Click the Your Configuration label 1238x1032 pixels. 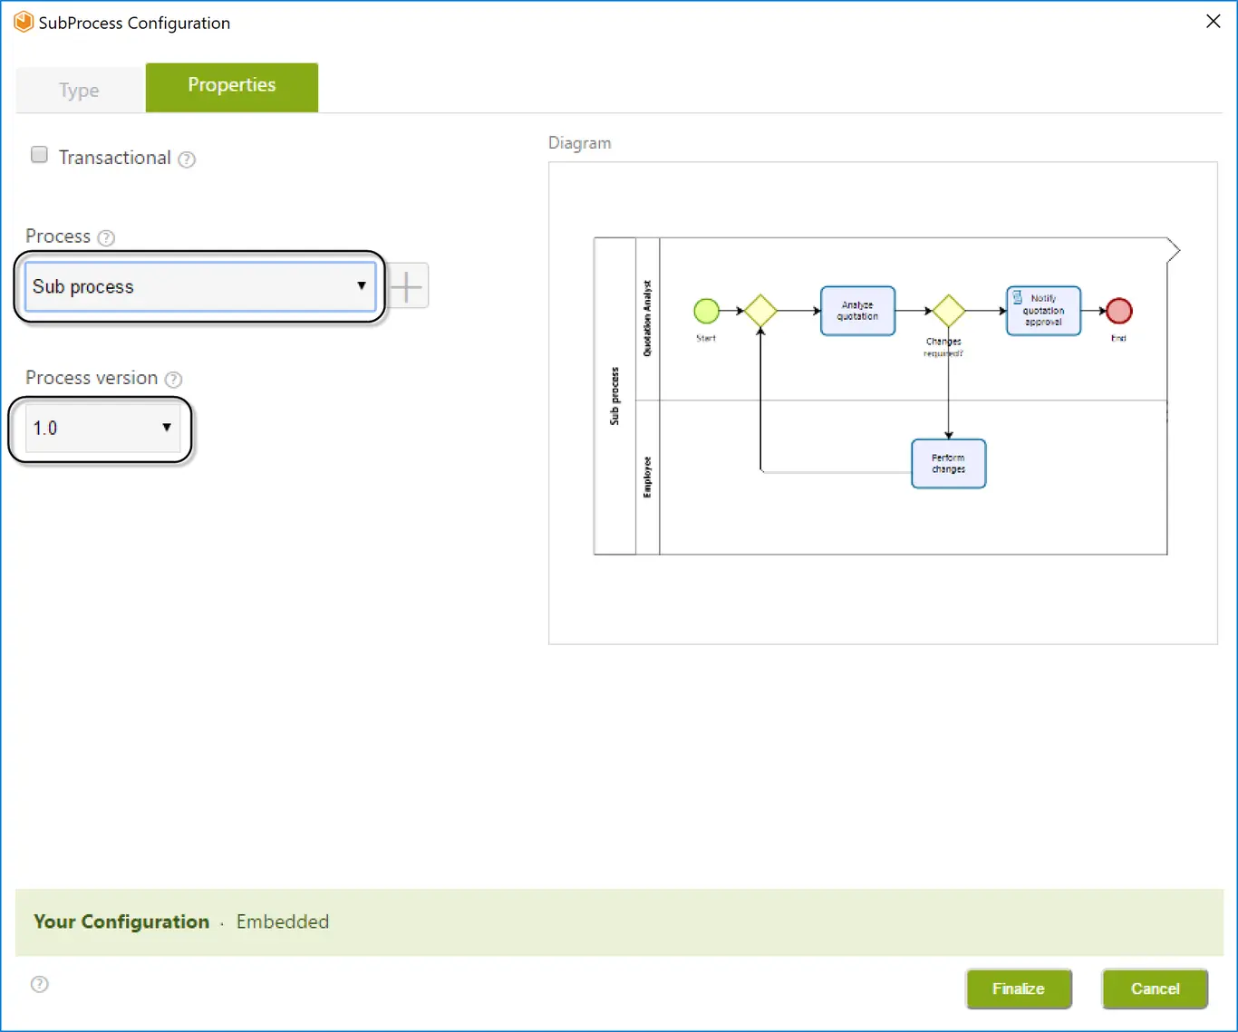(121, 921)
